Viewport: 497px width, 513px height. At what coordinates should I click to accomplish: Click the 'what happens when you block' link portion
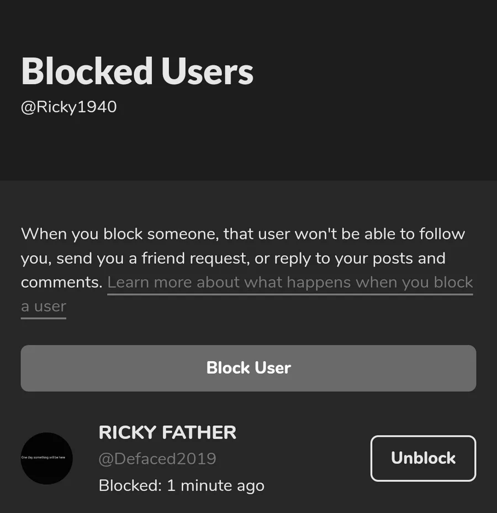(x=358, y=283)
